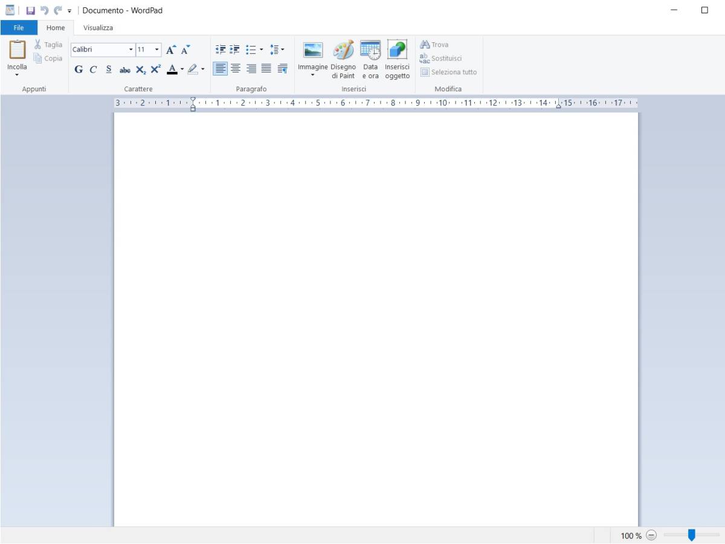Click the 100 % zoom level text
Image resolution: width=725 pixels, height=544 pixels.
631,536
